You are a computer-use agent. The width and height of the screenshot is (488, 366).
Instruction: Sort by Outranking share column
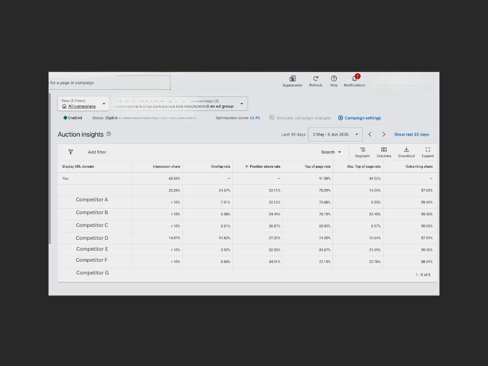pos(419,167)
